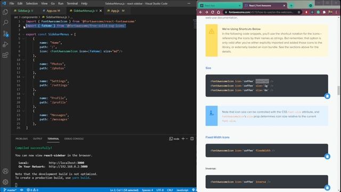The width and height of the screenshot is (341, 192).
Task: Open the File menu
Action: [x=12, y=4]
